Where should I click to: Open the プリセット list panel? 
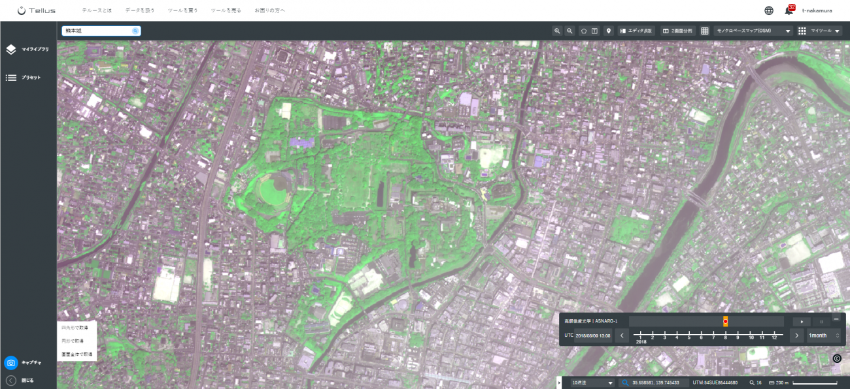[x=24, y=78]
